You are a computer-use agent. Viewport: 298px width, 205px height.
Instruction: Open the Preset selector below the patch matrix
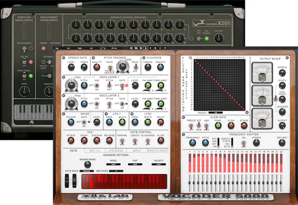click(x=215, y=112)
